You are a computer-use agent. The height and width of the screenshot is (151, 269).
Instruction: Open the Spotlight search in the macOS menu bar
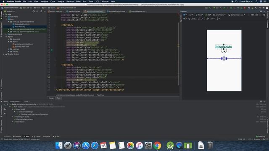coord(256,1)
